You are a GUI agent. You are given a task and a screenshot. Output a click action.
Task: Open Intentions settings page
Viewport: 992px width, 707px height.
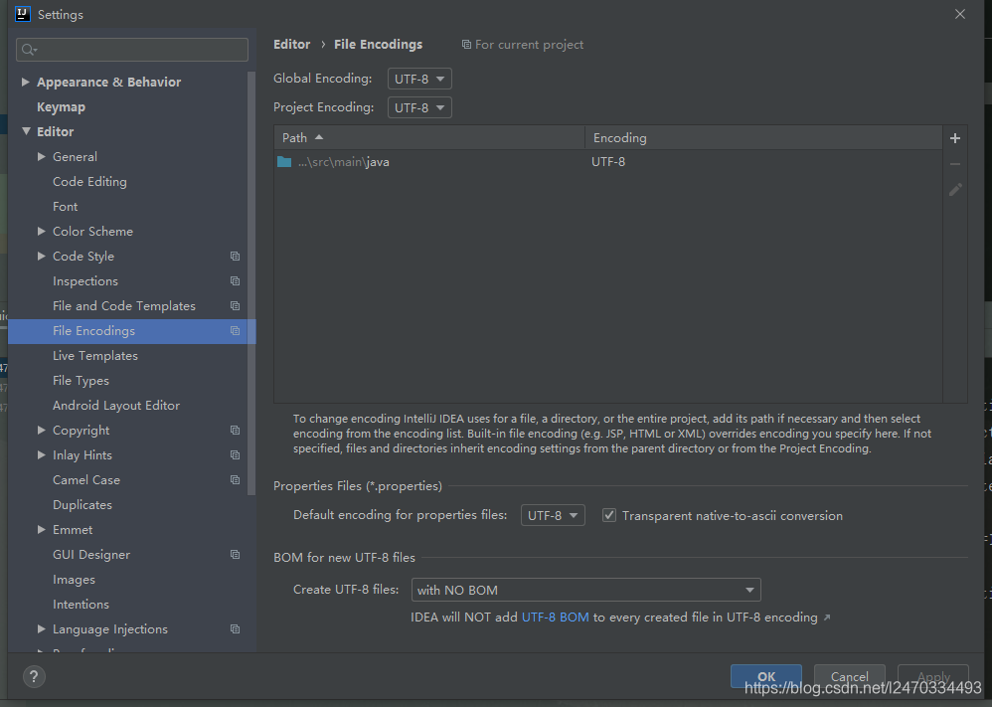(81, 605)
